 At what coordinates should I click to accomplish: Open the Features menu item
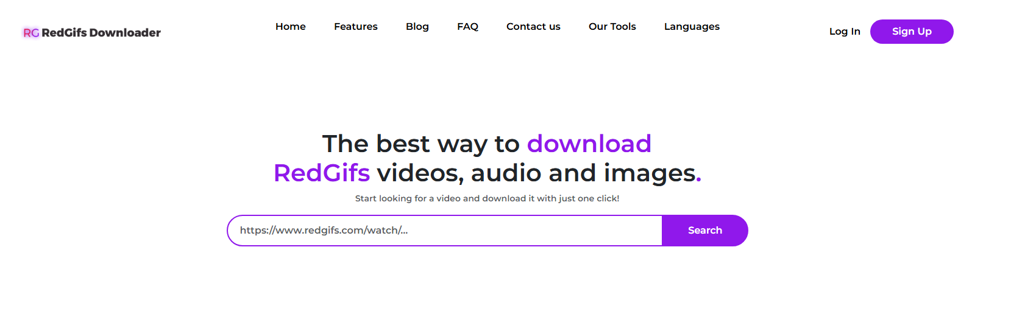(355, 27)
